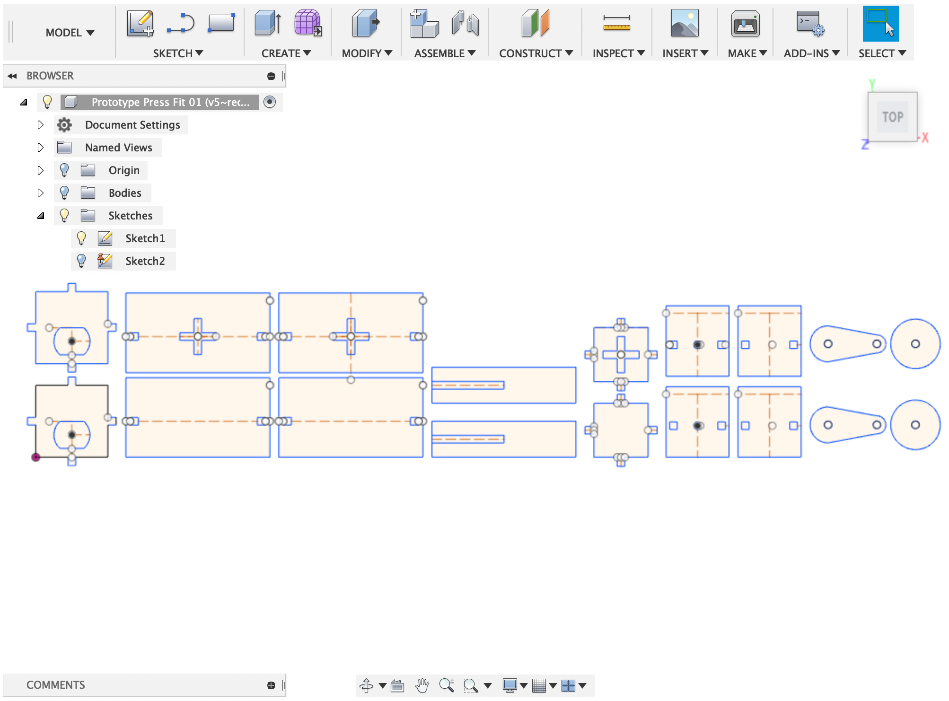The image size is (949, 701).
Task: Open the Orbit type dropdown arrow
Action: tap(383, 685)
